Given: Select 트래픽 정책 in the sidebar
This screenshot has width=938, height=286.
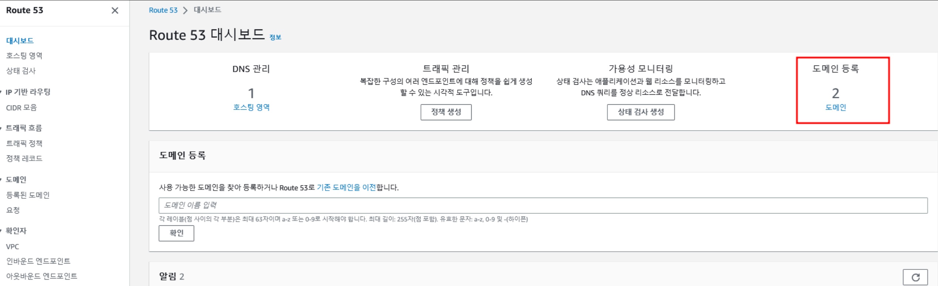Looking at the screenshot, I should tap(24, 143).
